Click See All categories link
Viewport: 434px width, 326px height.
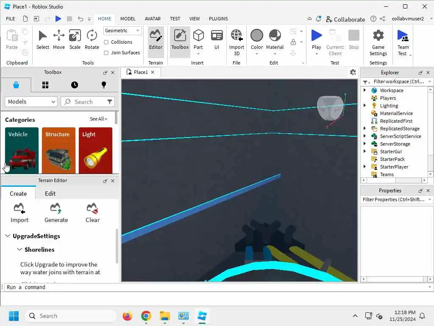pyautogui.click(x=98, y=119)
